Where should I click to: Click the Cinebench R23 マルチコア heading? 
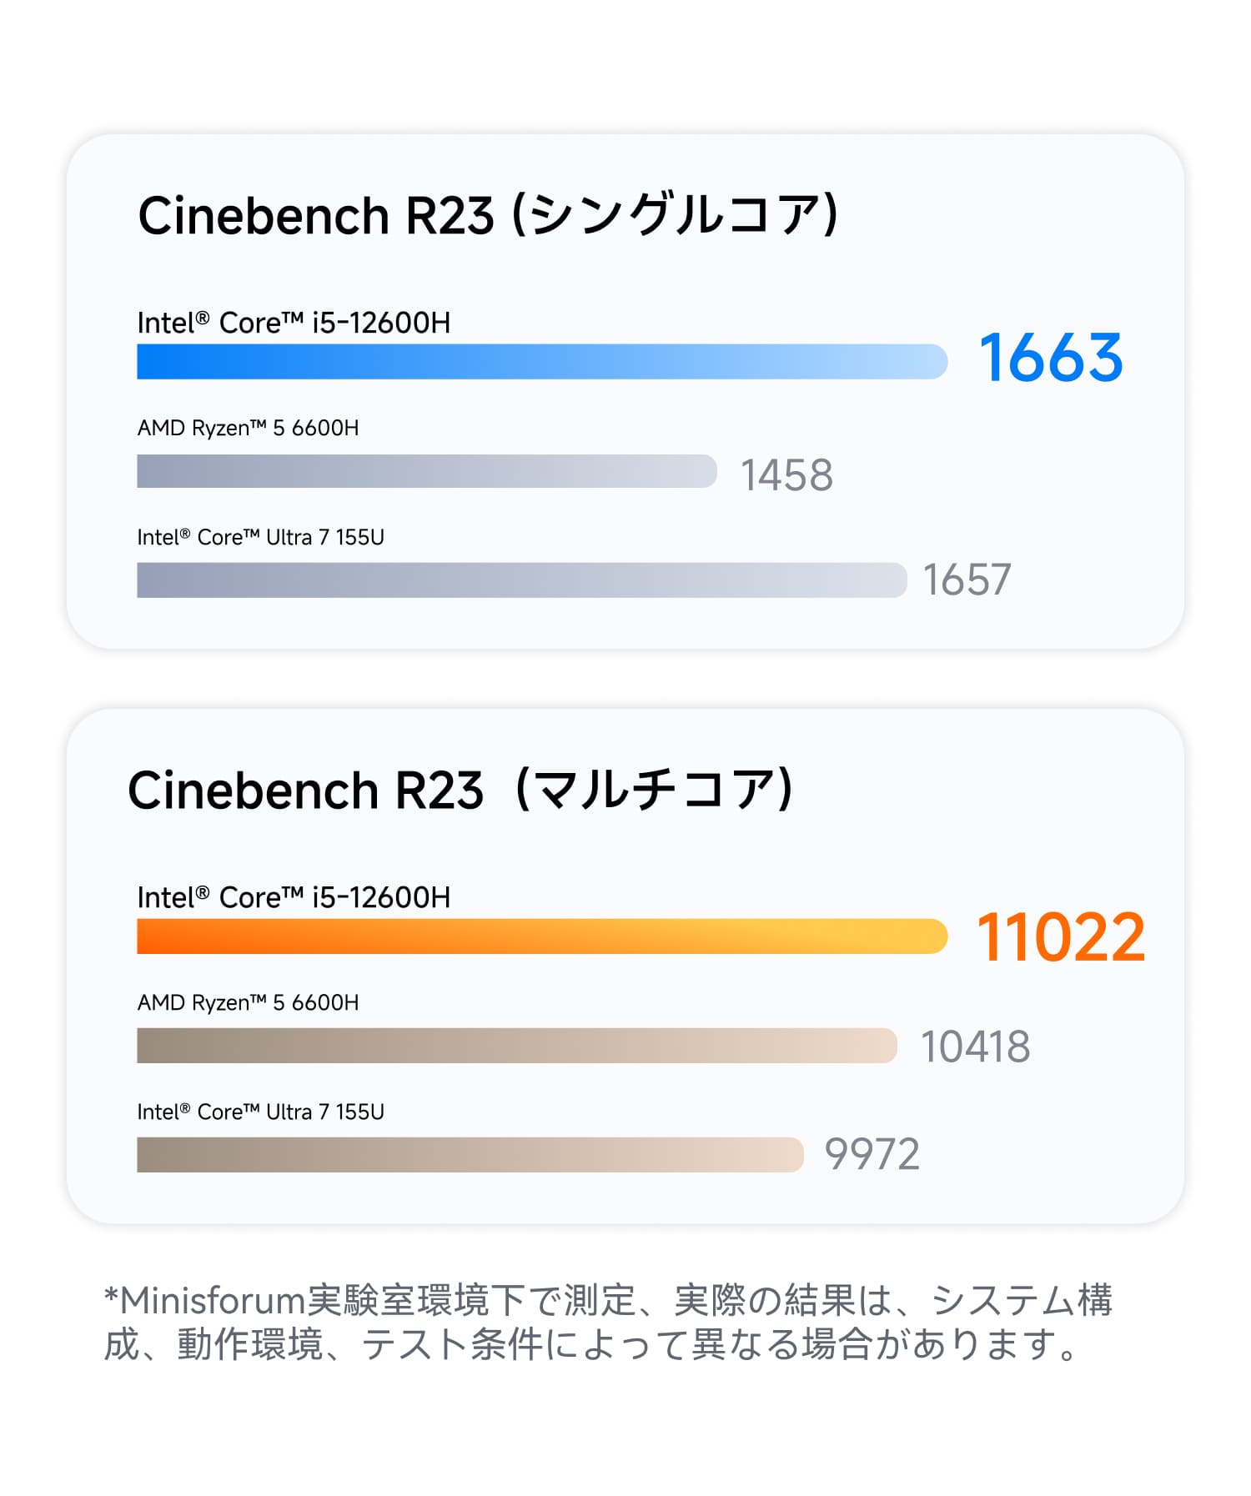[460, 790]
